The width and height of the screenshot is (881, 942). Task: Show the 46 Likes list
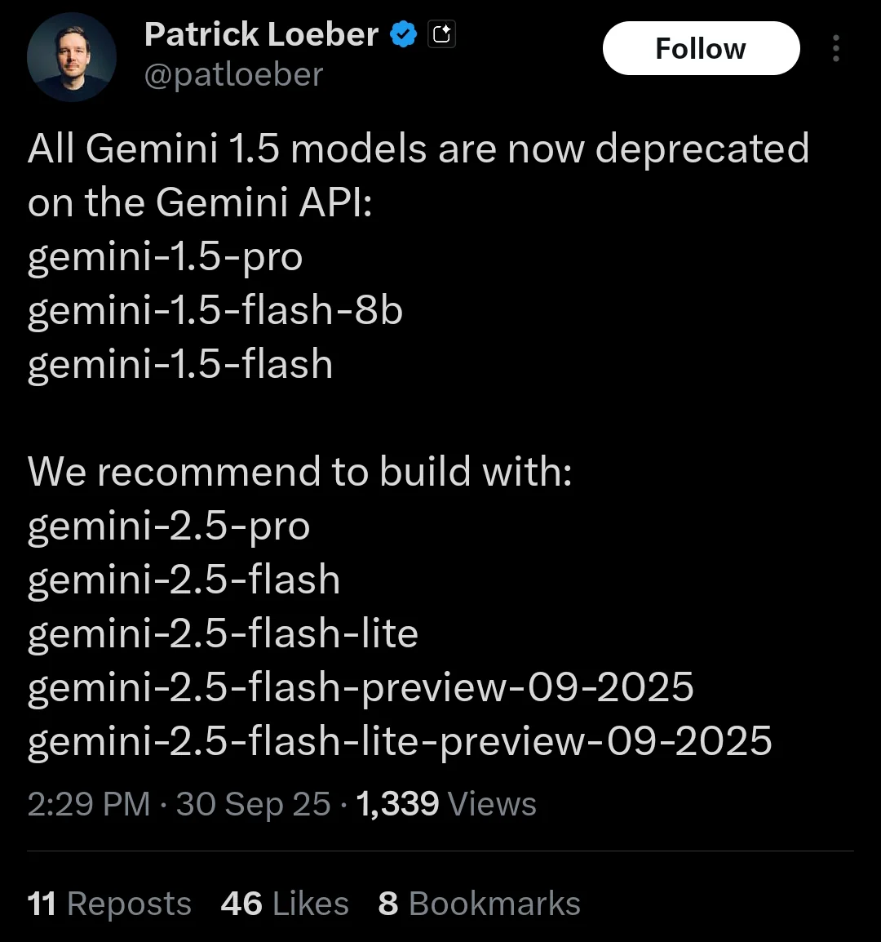pos(285,904)
